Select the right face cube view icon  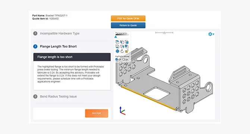click(x=122, y=47)
